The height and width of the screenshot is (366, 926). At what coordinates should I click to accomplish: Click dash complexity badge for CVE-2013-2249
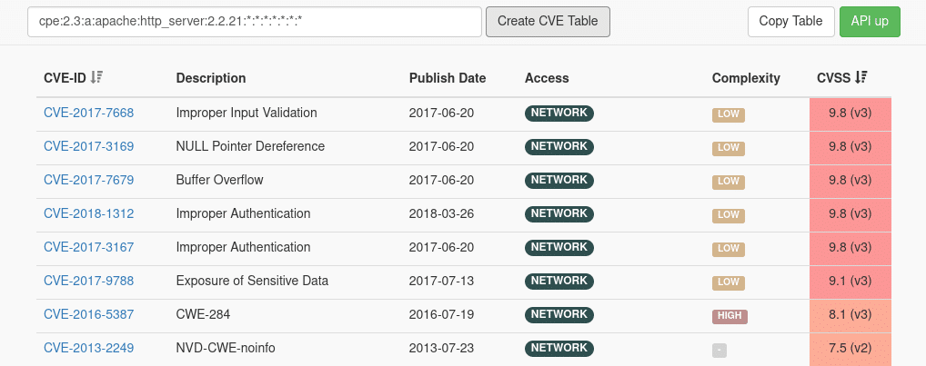(720, 351)
